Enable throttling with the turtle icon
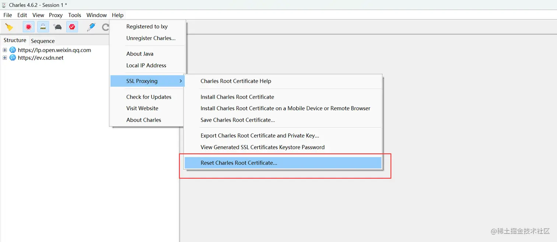Image resolution: width=557 pixels, height=242 pixels. (57, 27)
